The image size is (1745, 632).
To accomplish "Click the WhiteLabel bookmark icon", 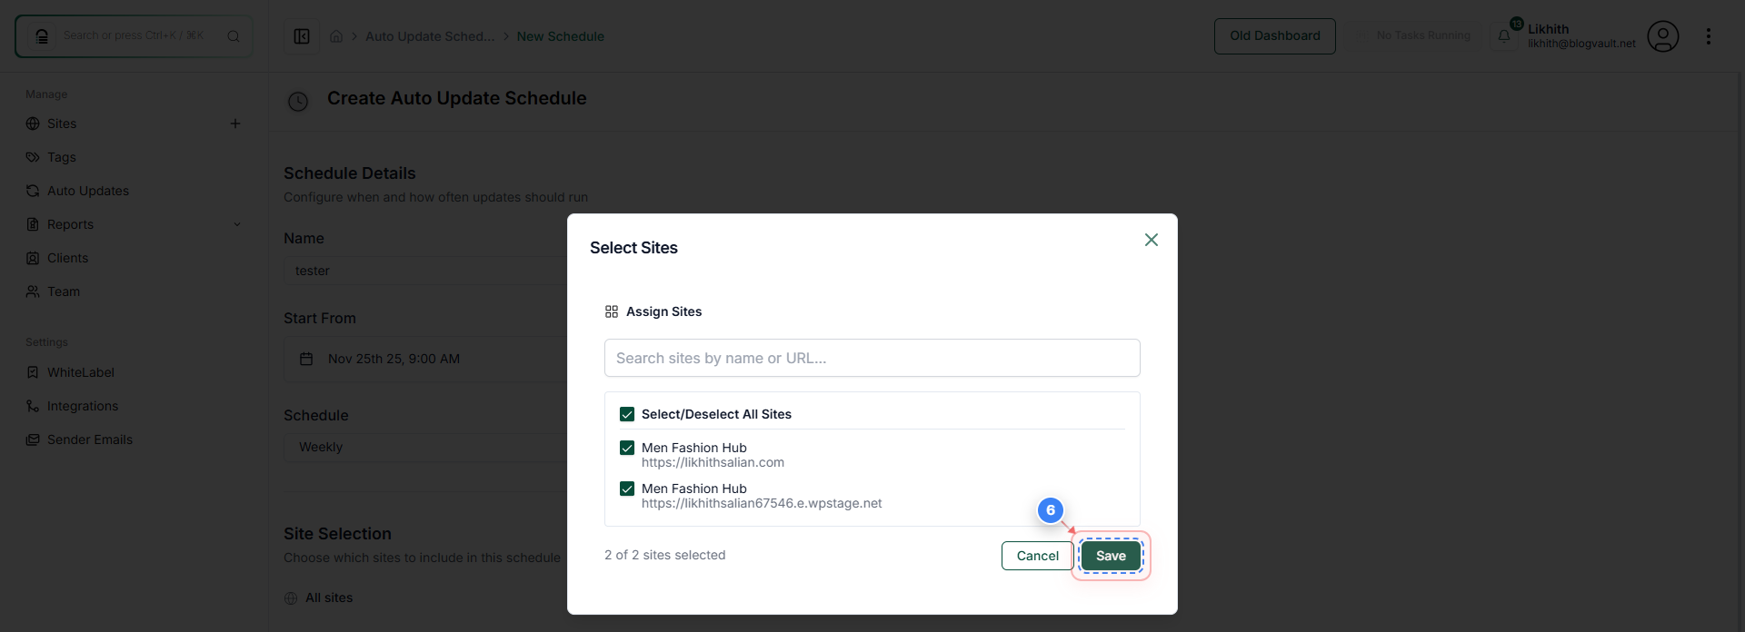I will (x=33, y=372).
